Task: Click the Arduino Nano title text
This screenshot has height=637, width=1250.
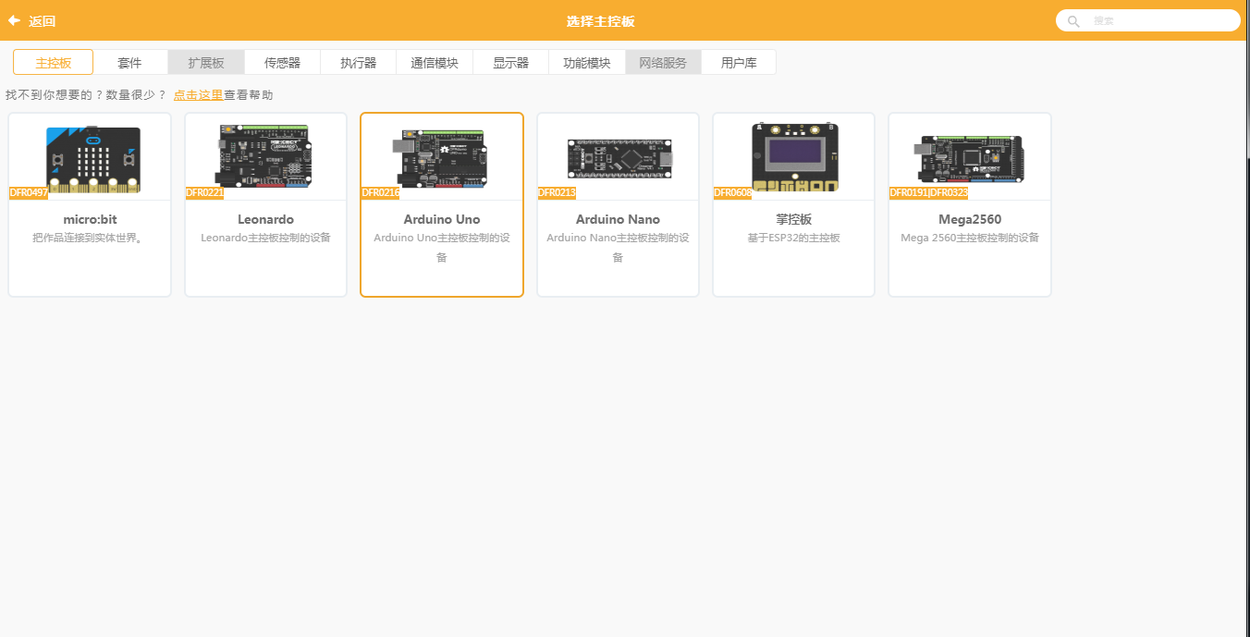Action: coord(618,220)
